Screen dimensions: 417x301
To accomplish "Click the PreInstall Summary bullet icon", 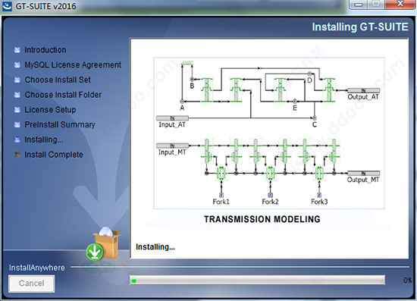I will tap(17, 124).
